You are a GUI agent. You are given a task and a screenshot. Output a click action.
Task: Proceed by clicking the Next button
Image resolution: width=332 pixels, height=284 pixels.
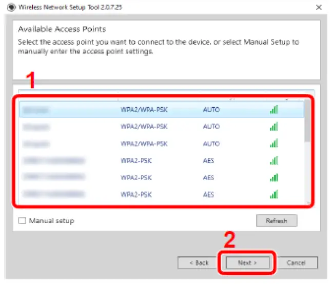[247, 263]
